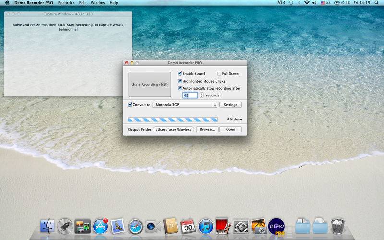Open System Preferences gear icon

(x=241, y=226)
